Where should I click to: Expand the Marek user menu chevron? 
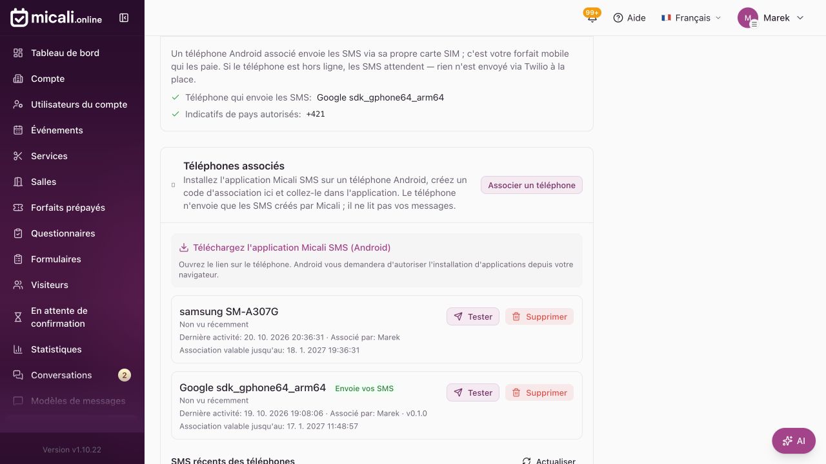click(x=800, y=18)
